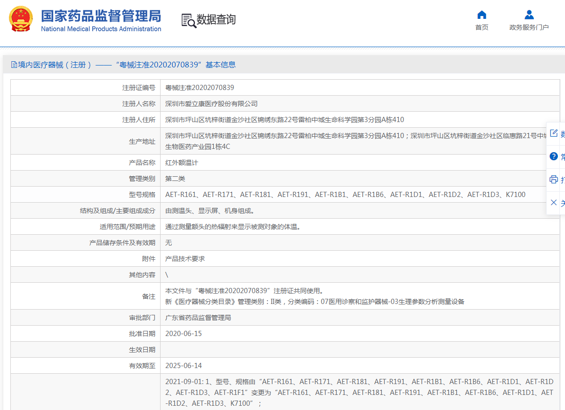The height and width of the screenshot is (410, 565).
Task: Click the edit pencil icon in side panel
Action: tap(554, 133)
